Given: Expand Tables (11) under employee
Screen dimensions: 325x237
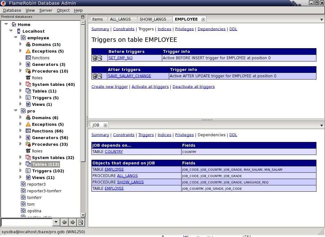Looking at the screenshot, I should tap(20, 90).
